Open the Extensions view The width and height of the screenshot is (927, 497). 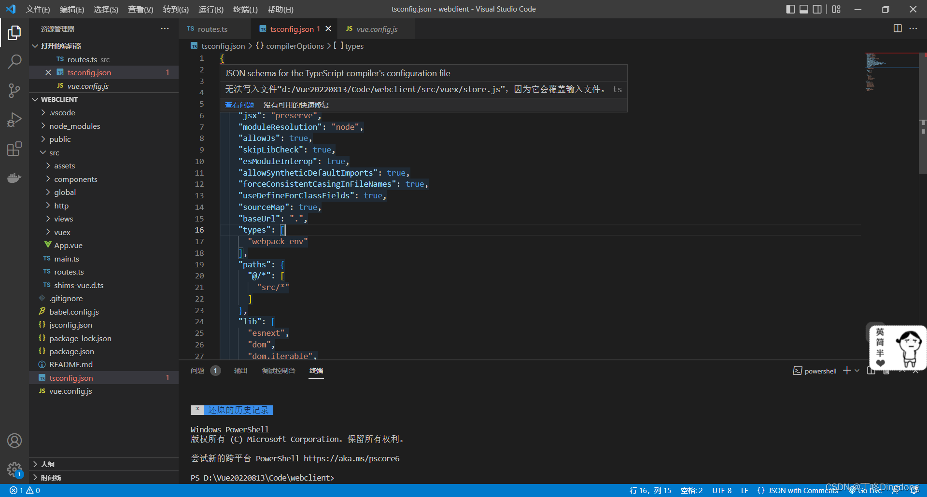click(x=14, y=149)
